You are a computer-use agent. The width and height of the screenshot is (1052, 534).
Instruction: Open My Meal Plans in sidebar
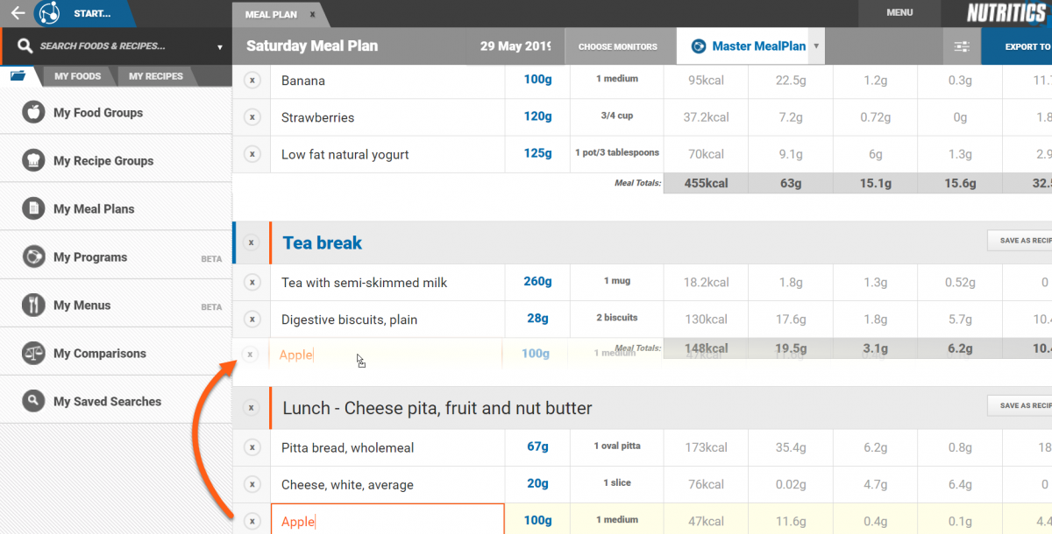point(94,209)
